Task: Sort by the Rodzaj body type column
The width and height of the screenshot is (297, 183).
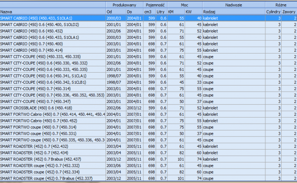Action: click(234, 12)
